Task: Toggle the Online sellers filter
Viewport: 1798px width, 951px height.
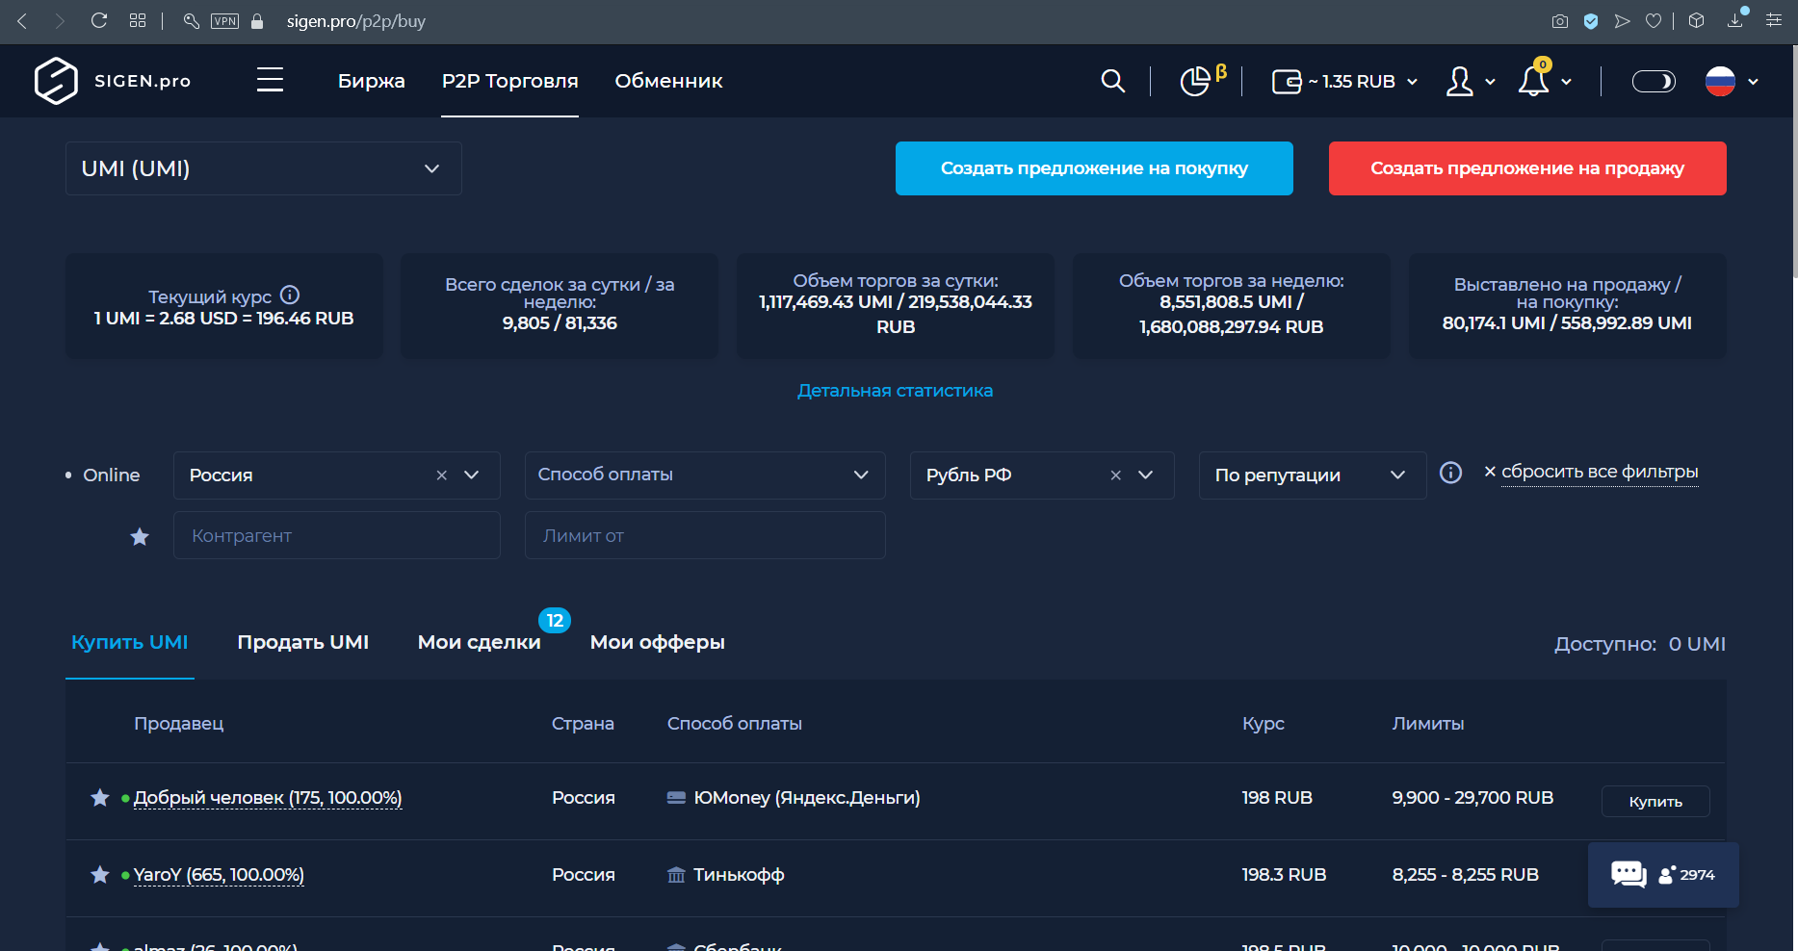Action: pyautogui.click(x=102, y=475)
